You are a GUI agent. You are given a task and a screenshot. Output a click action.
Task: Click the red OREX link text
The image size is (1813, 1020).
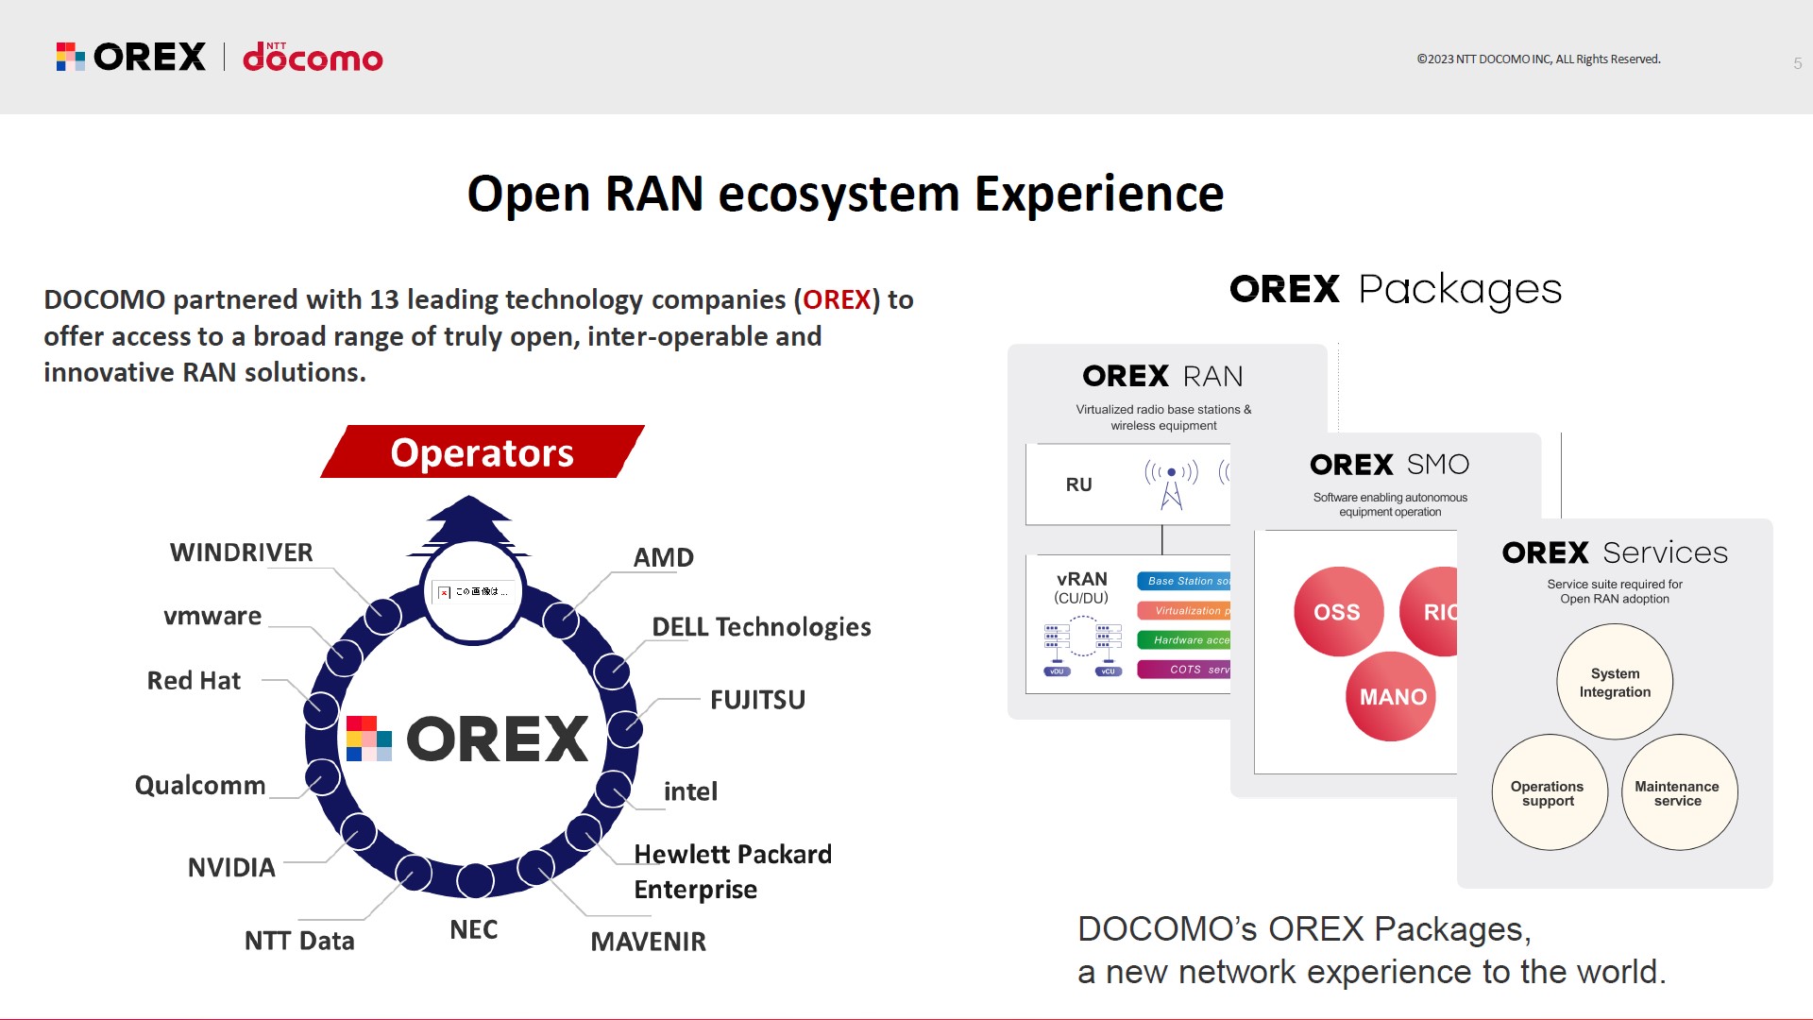(x=837, y=299)
